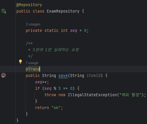Click the itemId parameter

94,75
